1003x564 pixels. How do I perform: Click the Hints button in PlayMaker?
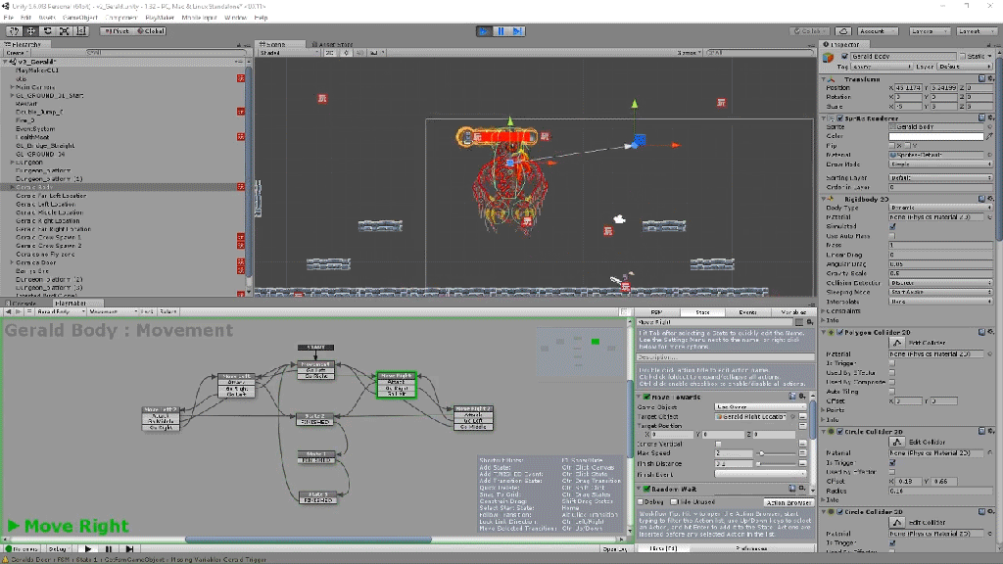coord(663,548)
